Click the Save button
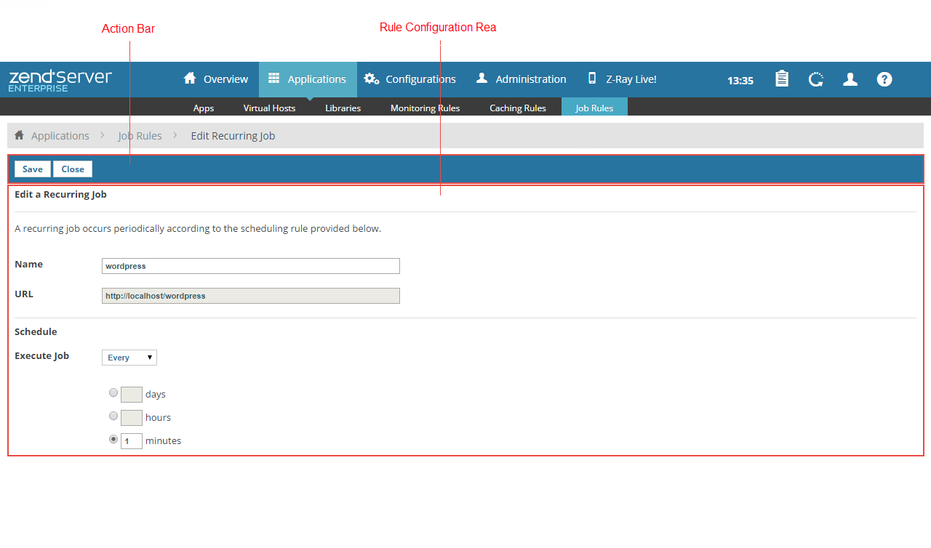The width and height of the screenshot is (931, 548). 33,169
